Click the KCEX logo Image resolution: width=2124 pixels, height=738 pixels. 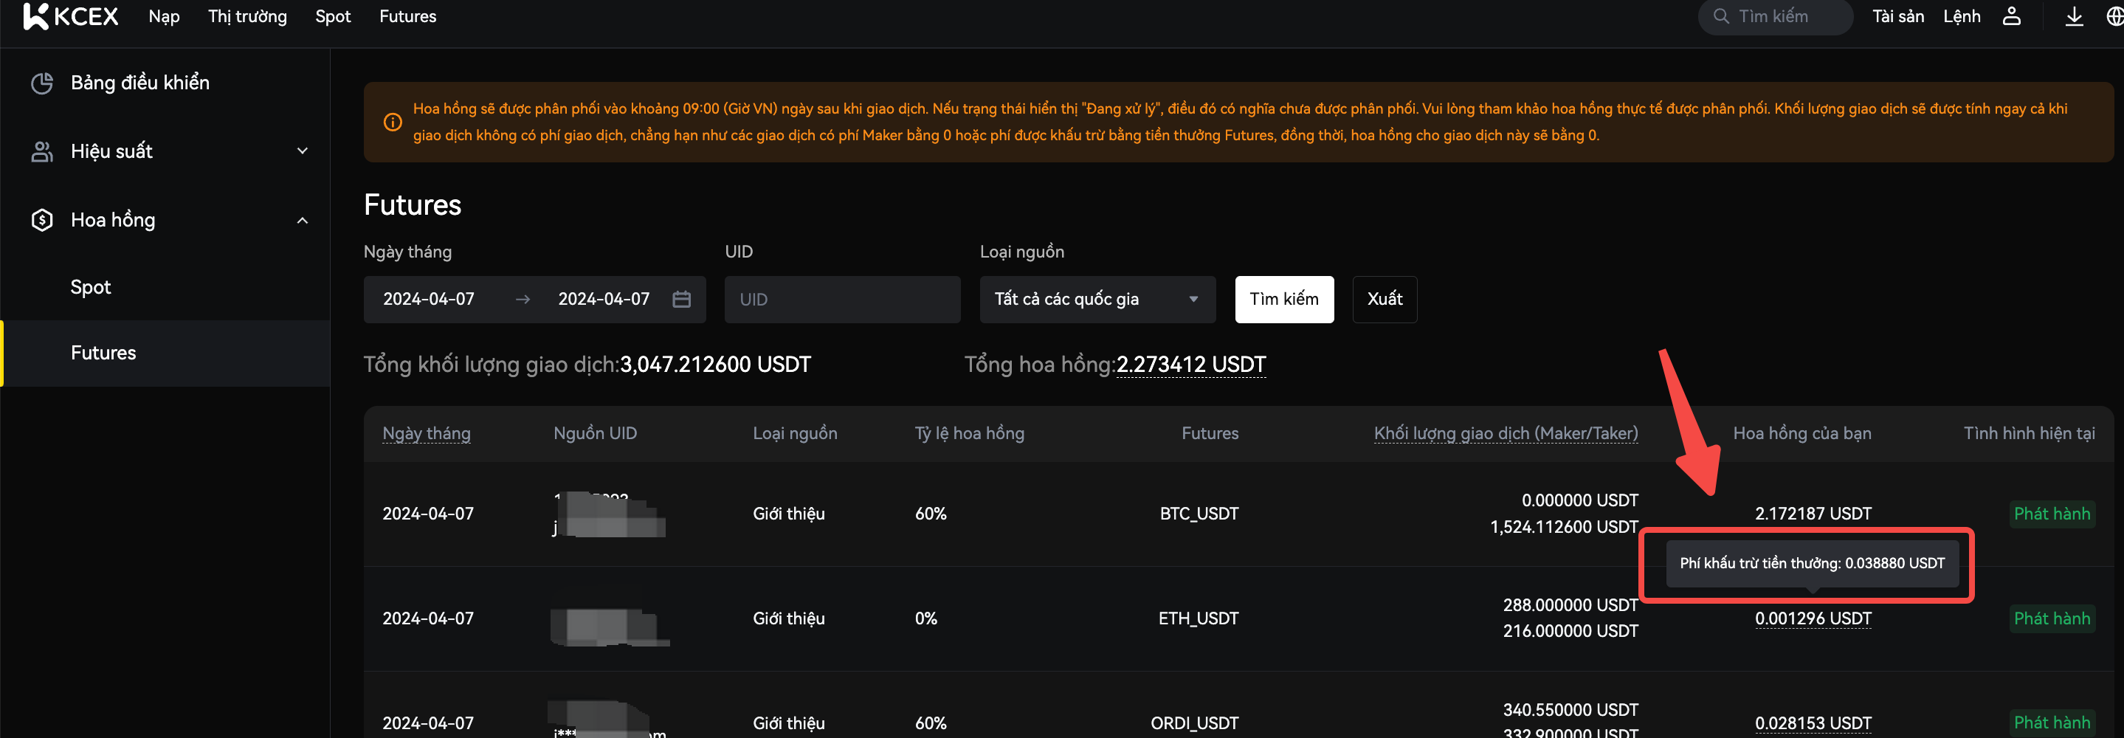point(71,16)
